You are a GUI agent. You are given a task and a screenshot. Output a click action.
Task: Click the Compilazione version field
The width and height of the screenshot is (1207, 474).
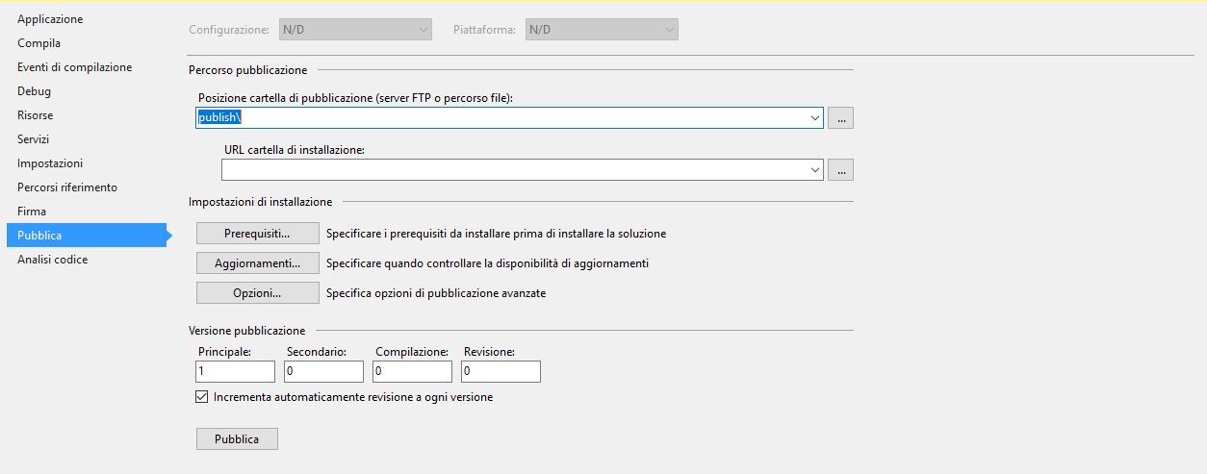click(x=412, y=371)
